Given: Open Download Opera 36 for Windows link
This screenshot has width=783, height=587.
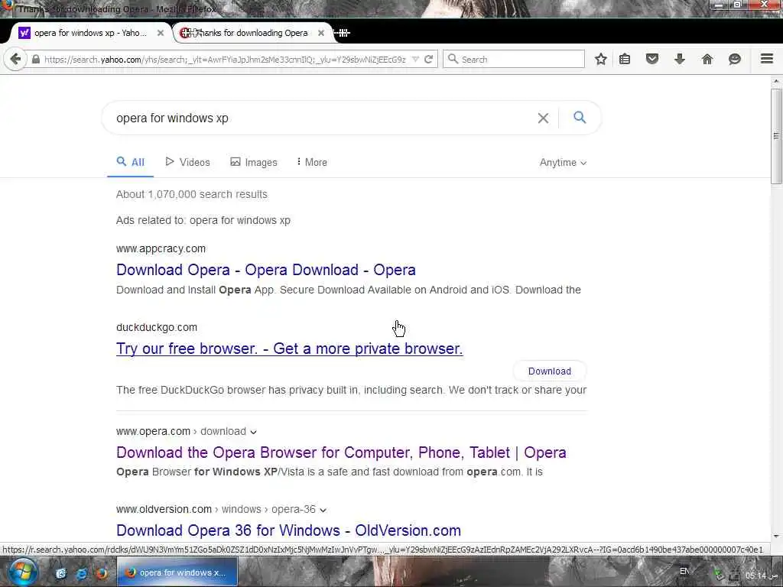Looking at the screenshot, I should (x=288, y=530).
